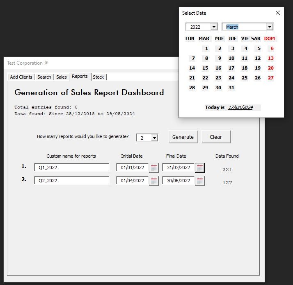Click the data found value 221
293x285 pixels.
[227, 170]
